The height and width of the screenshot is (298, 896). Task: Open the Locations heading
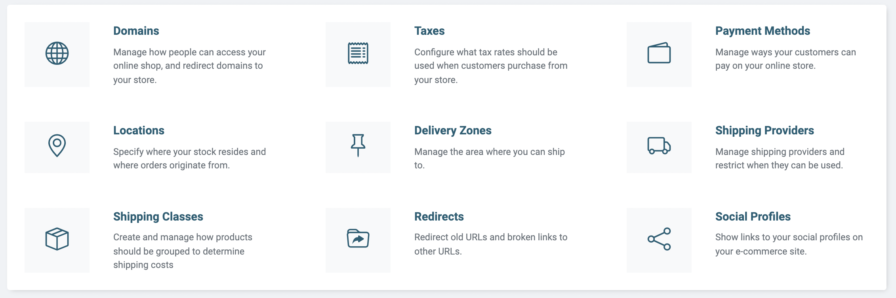139,130
